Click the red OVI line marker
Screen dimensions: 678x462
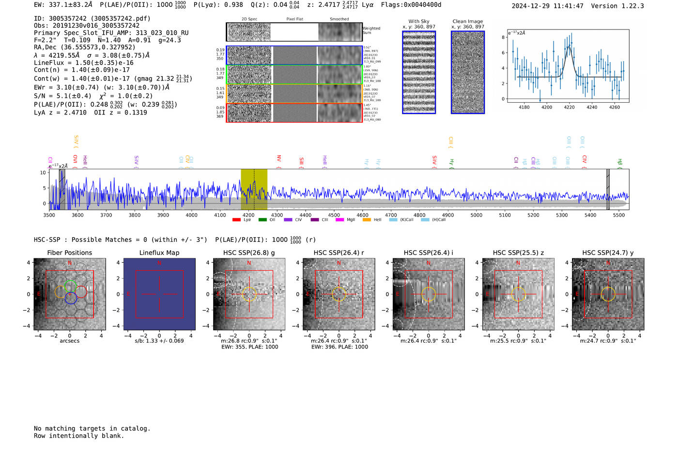[75, 161]
